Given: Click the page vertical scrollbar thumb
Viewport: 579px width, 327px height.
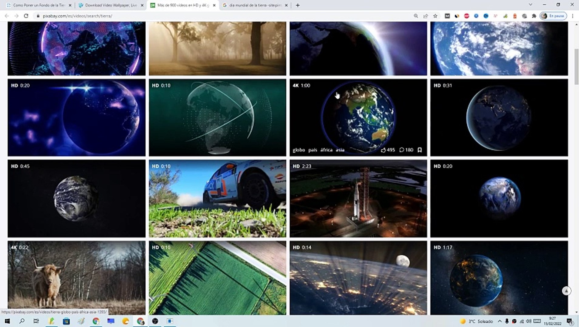Looking at the screenshot, I should pyautogui.click(x=576, y=67).
